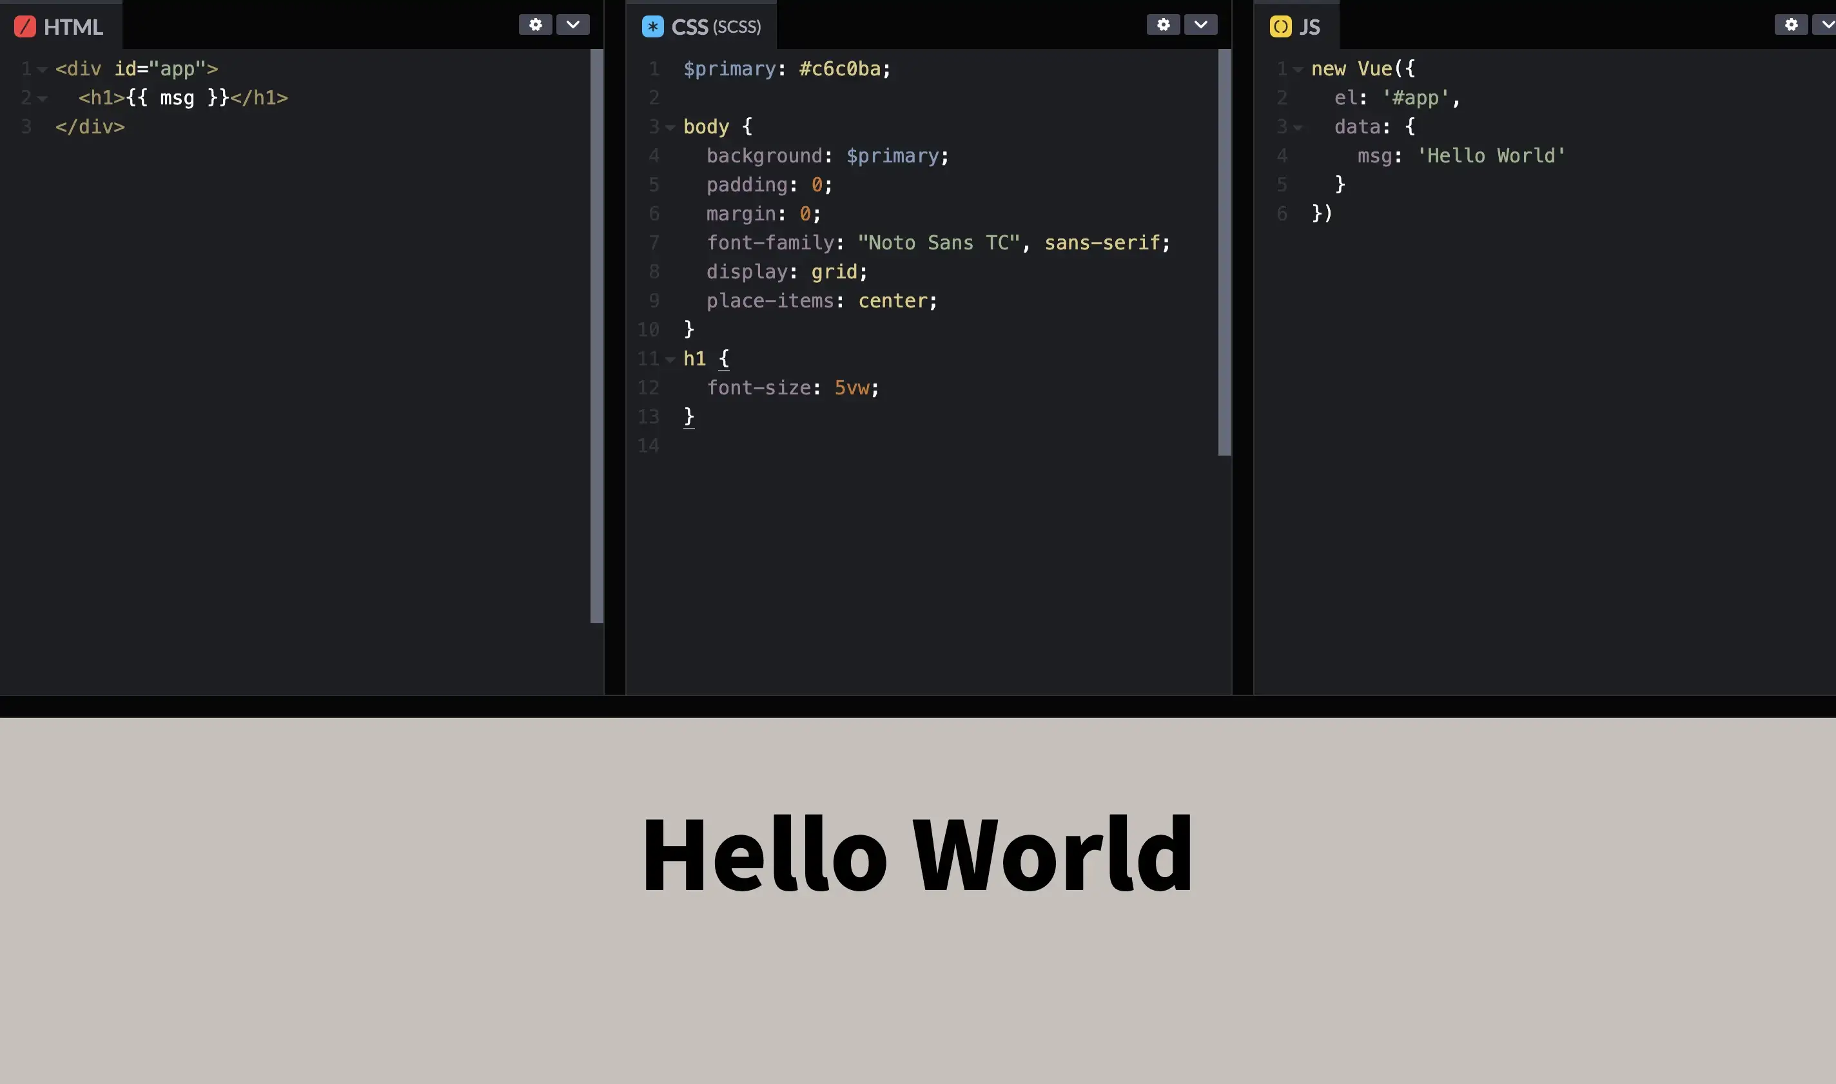Open CSS editor settings gear
Image resolution: width=1836 pixels, height=1084 pixels.
coord(1162,25)
